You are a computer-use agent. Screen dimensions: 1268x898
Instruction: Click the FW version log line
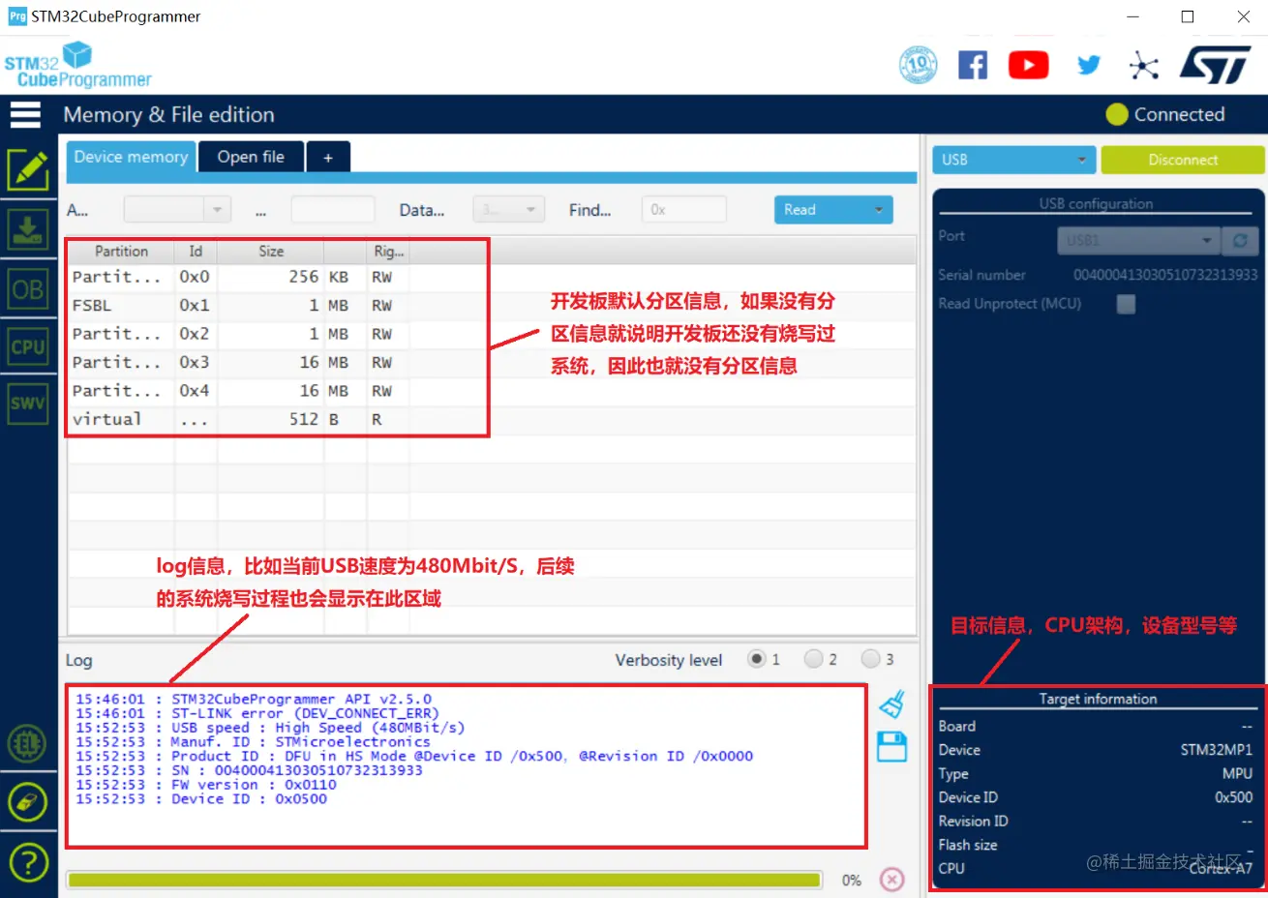click(x=206, y=785)
